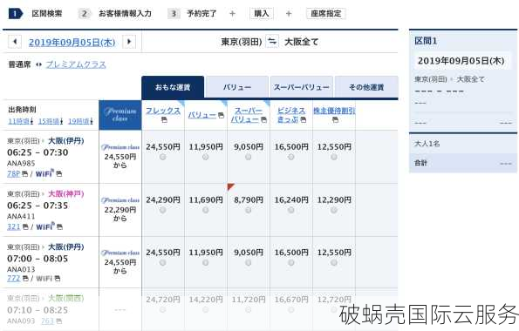This screenshot has width=519, height=331.
Task: Click the 座席指定 step button
Action: point(325,14)
